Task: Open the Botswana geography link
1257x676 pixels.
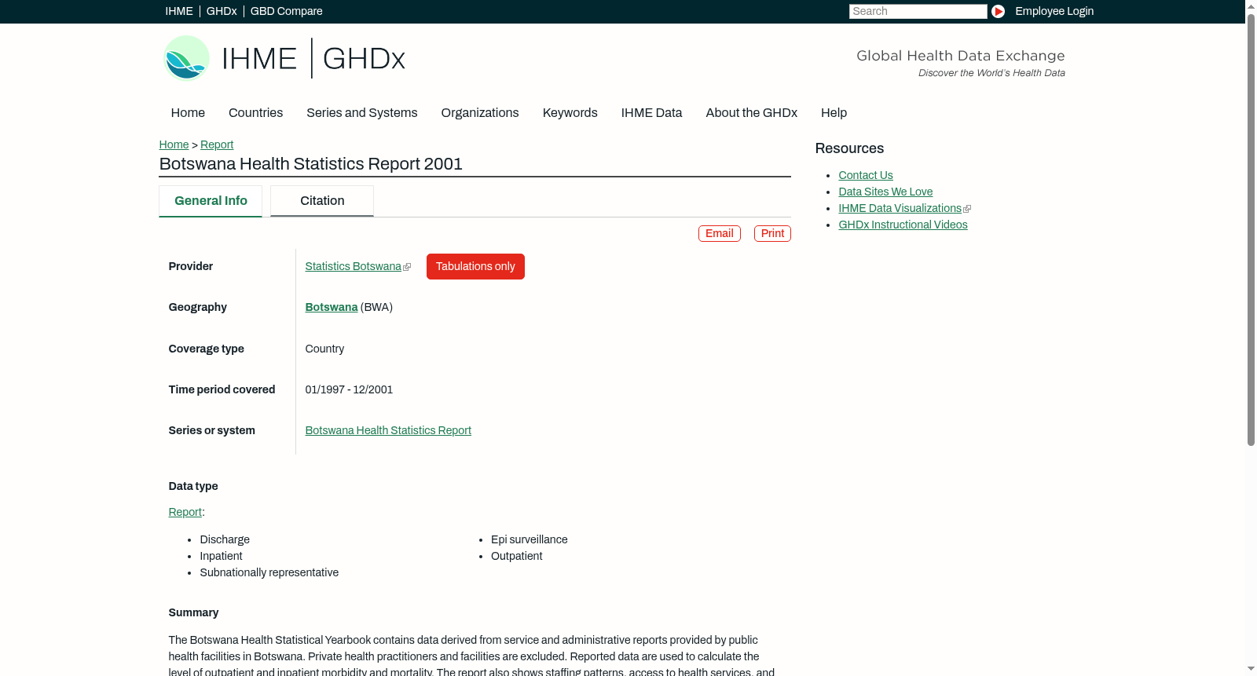Action: (331, 307)
